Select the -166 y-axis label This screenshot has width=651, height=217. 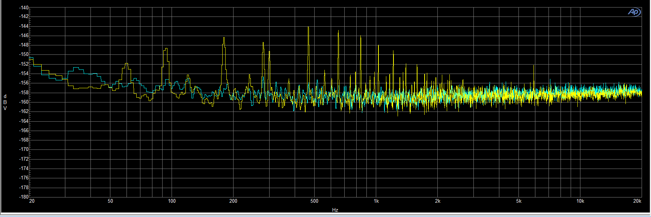pos(24,130)
